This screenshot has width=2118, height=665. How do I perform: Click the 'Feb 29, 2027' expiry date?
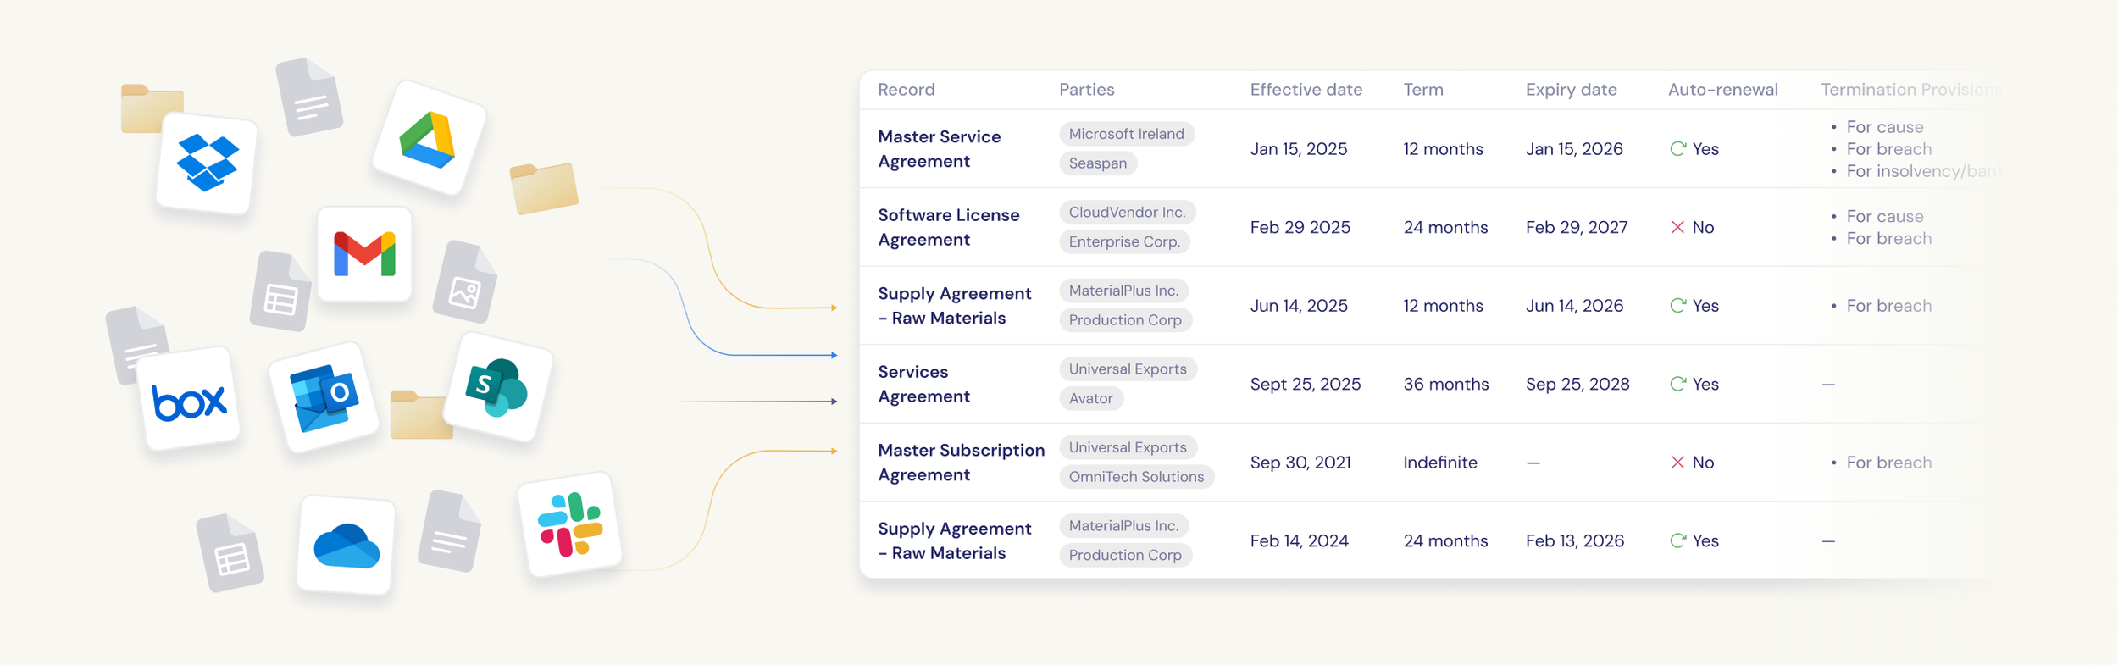(1577, 227)
